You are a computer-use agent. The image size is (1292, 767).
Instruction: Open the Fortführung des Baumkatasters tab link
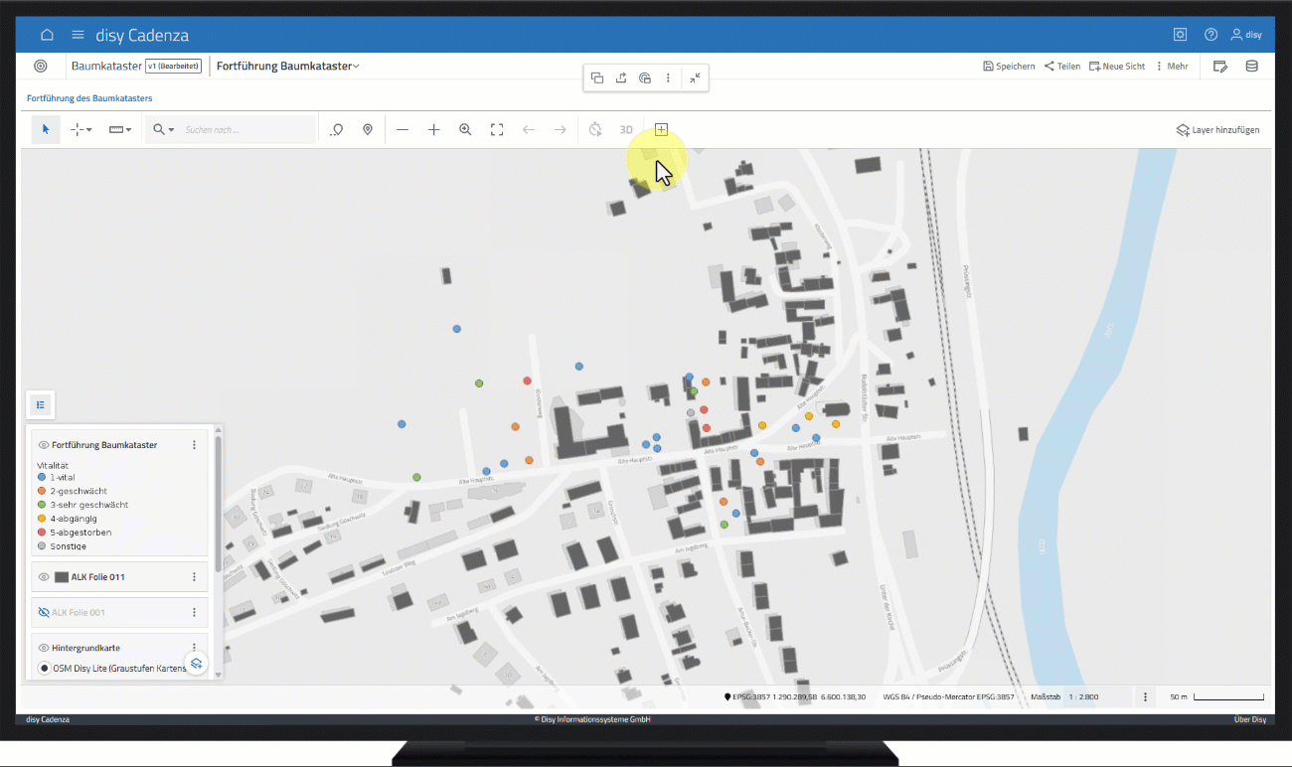89,99
